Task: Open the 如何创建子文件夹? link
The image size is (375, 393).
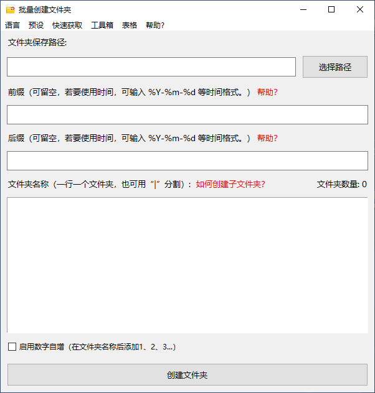Action: coord(230,184)
